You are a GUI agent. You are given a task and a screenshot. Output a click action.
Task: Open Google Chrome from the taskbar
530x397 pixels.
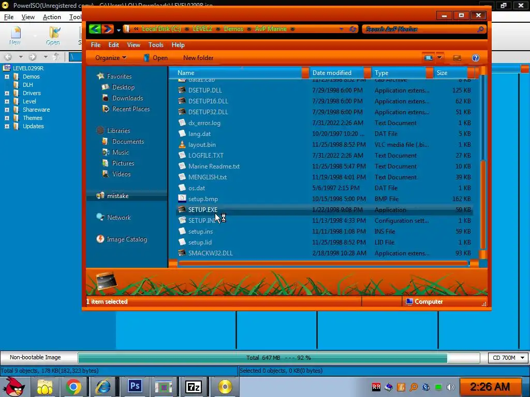coord(73,387)
